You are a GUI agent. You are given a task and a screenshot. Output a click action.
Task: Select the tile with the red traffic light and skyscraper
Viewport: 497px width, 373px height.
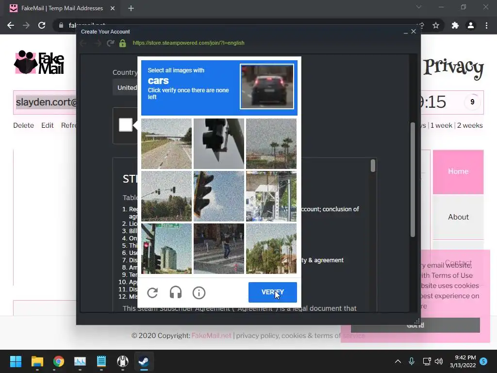pos(166,249)
